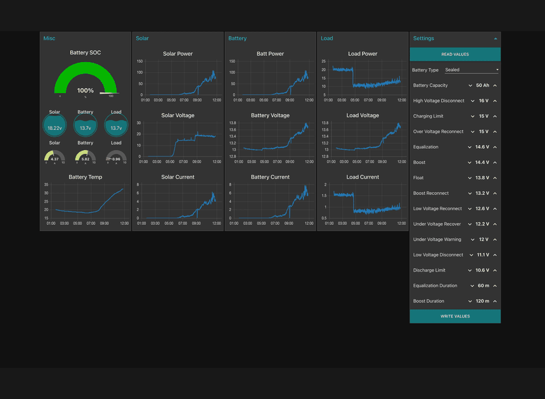Click the Solar voltage level indicator

(x=54, y=126)
